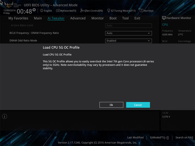Screen dimensions: 195x146
Task: Open the Tool tab
Action: coord(125,18)
